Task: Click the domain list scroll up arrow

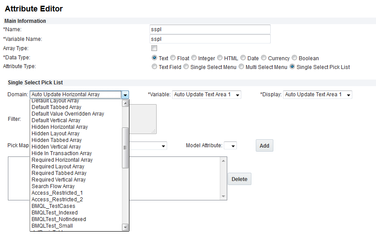Action: coord(125,103)
